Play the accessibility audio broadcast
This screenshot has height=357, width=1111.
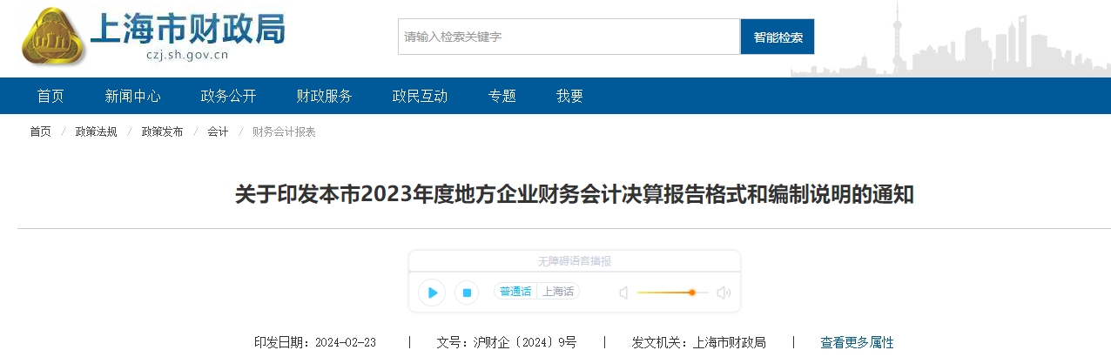point(432,293)
